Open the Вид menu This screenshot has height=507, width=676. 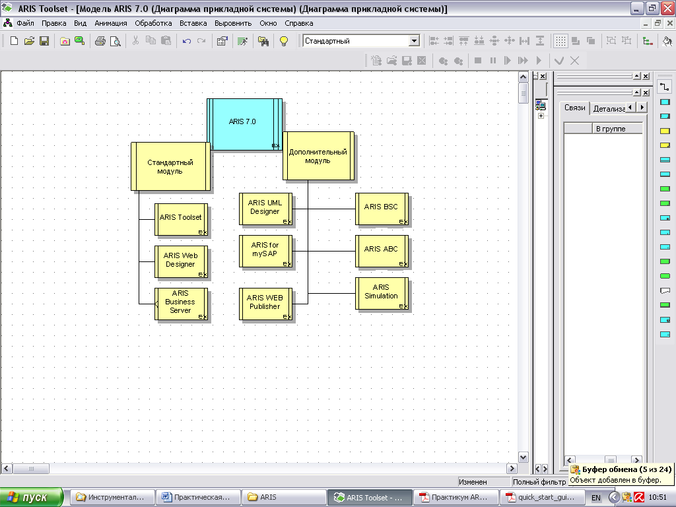(x=80, y=23)
